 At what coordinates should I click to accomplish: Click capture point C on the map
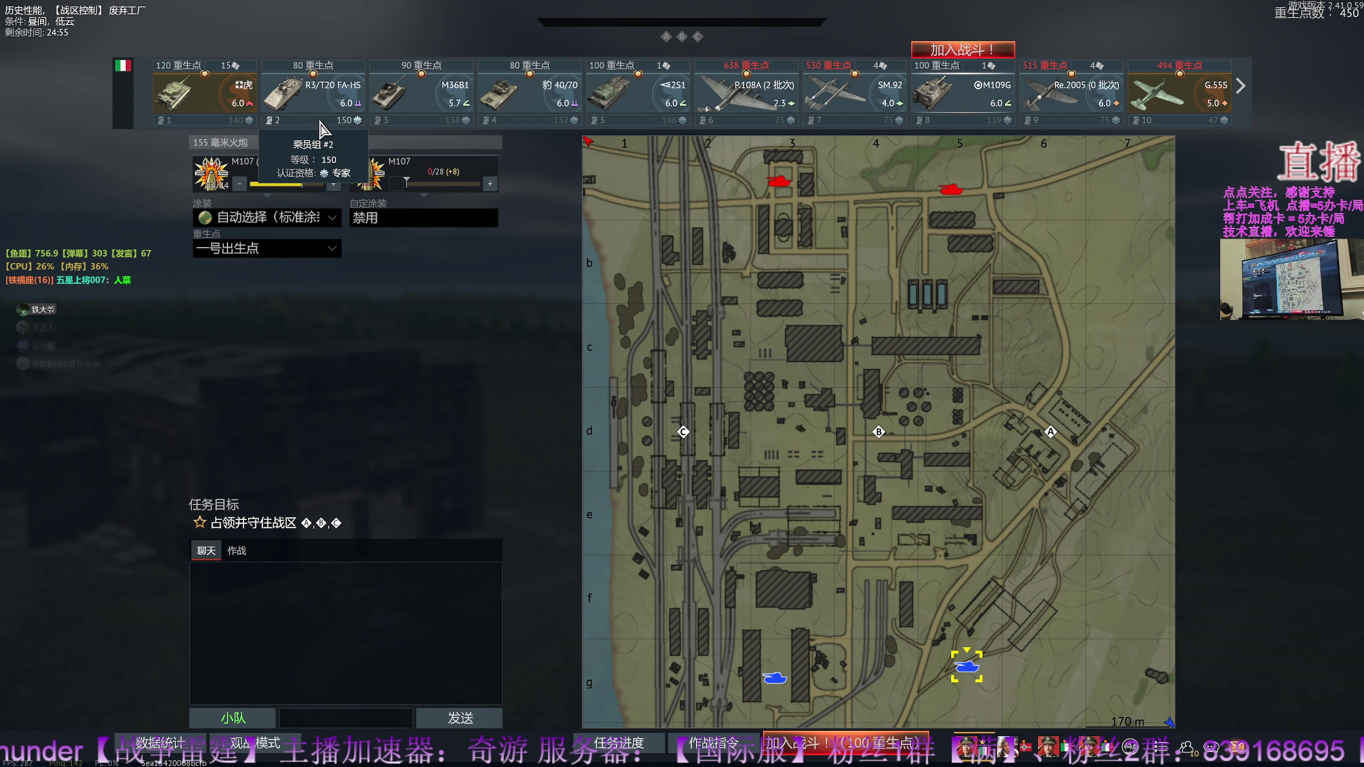(x=683, y=431)
